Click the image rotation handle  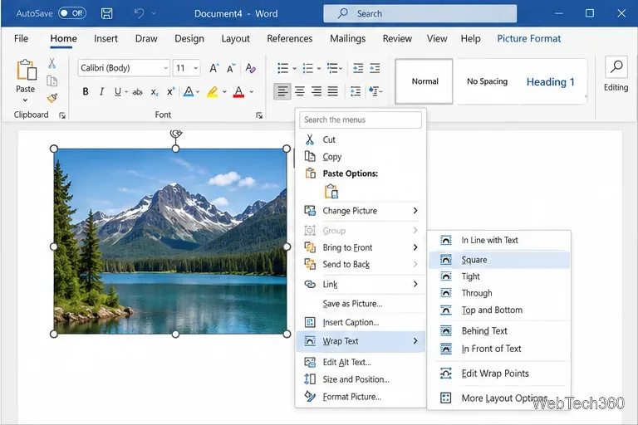click(176, 133)
